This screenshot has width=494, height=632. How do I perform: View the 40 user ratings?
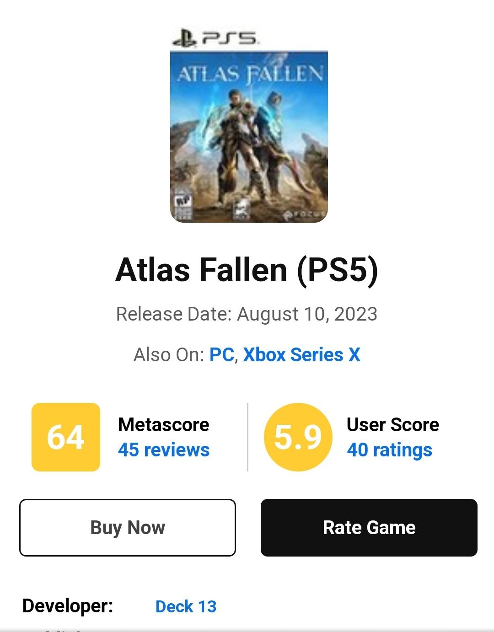tap(389, 450)
